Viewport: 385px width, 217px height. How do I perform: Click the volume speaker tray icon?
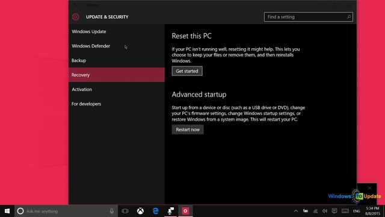(x=325, y=211)
